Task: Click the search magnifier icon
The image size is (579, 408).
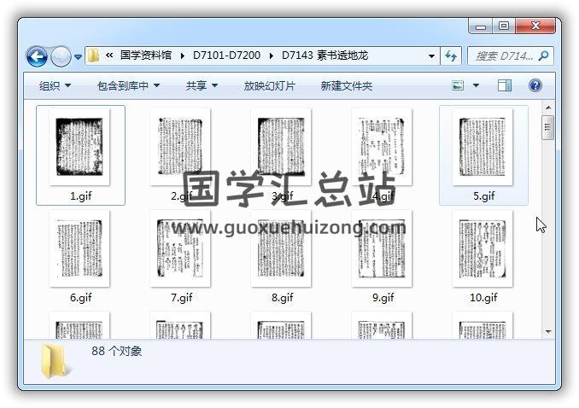Action: (543, 55)
